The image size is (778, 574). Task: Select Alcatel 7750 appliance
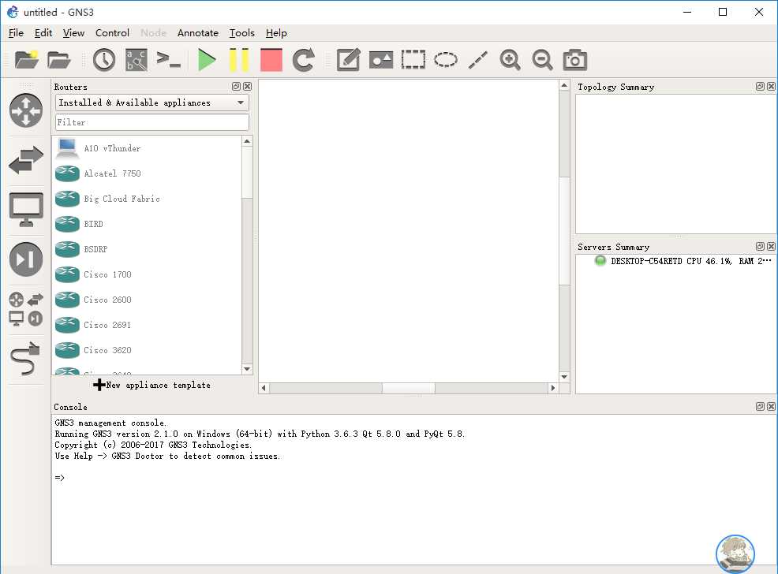click(x=147, y=173)
